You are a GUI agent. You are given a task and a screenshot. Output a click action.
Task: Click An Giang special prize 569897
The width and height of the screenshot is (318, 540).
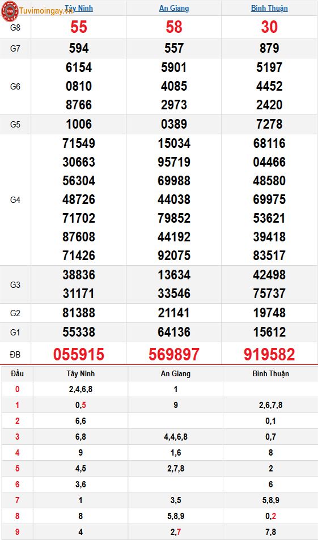[x=174, y=354]
